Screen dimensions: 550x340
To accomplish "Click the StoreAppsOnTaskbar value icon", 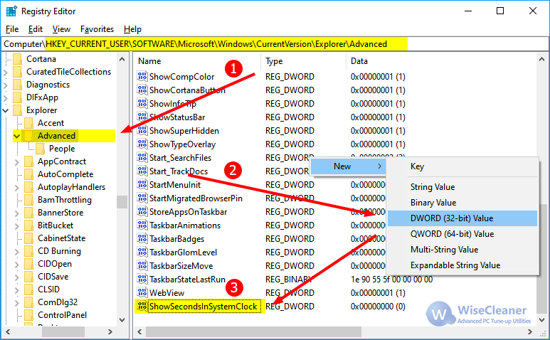I will point(142,212).
